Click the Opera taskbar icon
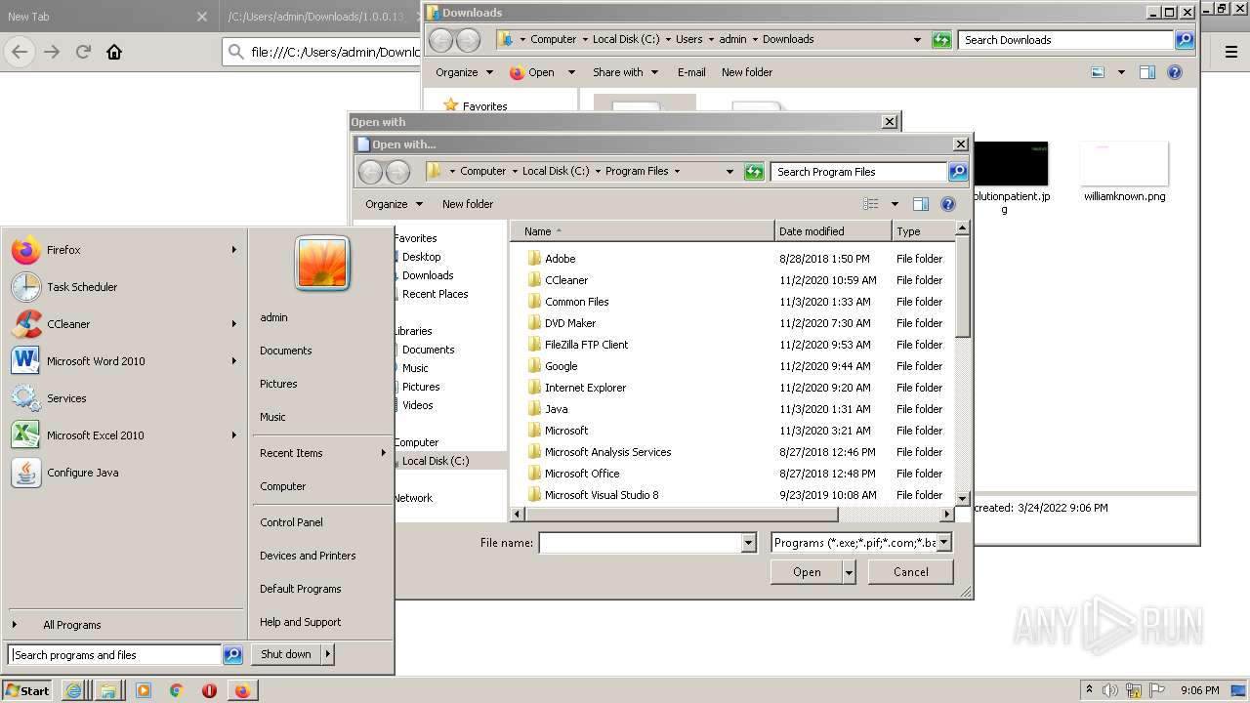Screen dimensions: 1250x703 (x=209, y=690)
